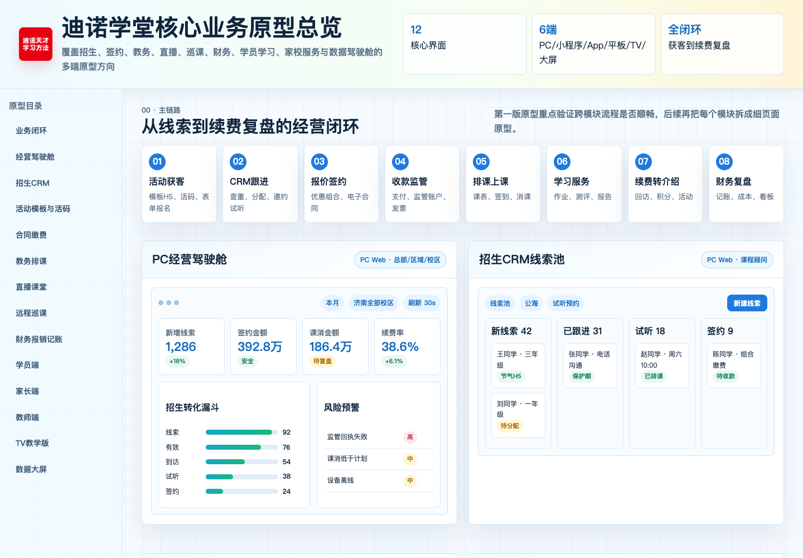Click the 到访 funnel progress bar
Image resolution: width=803 pixels, height=558 pixels.
pyautogui.click(x=242, y=462)
